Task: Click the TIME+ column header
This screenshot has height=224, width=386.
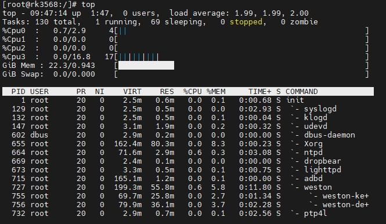Action: (x=259, y=92)
